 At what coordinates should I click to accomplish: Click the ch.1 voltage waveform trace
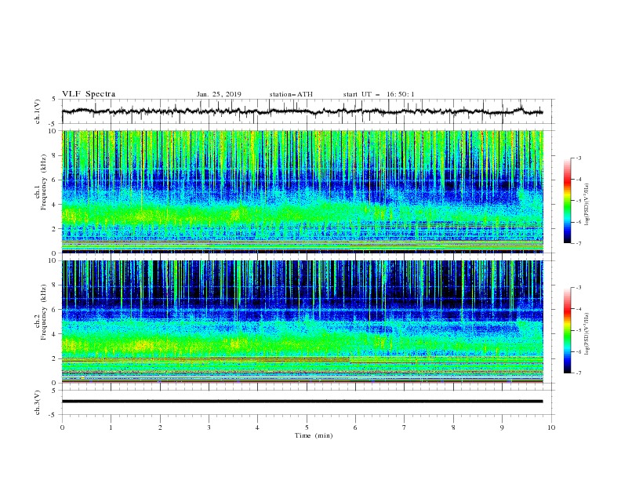[302, 111]
